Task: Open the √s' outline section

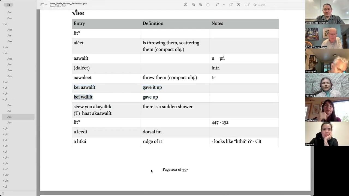Action: point(7,169)
